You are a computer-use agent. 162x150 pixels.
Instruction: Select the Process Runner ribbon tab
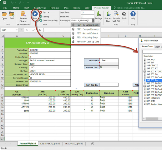(101, 8)
